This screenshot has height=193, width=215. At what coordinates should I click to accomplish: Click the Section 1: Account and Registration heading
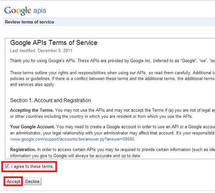(51, 100)
